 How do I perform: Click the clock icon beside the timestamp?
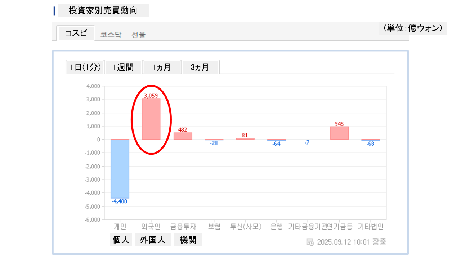[310, 242]
